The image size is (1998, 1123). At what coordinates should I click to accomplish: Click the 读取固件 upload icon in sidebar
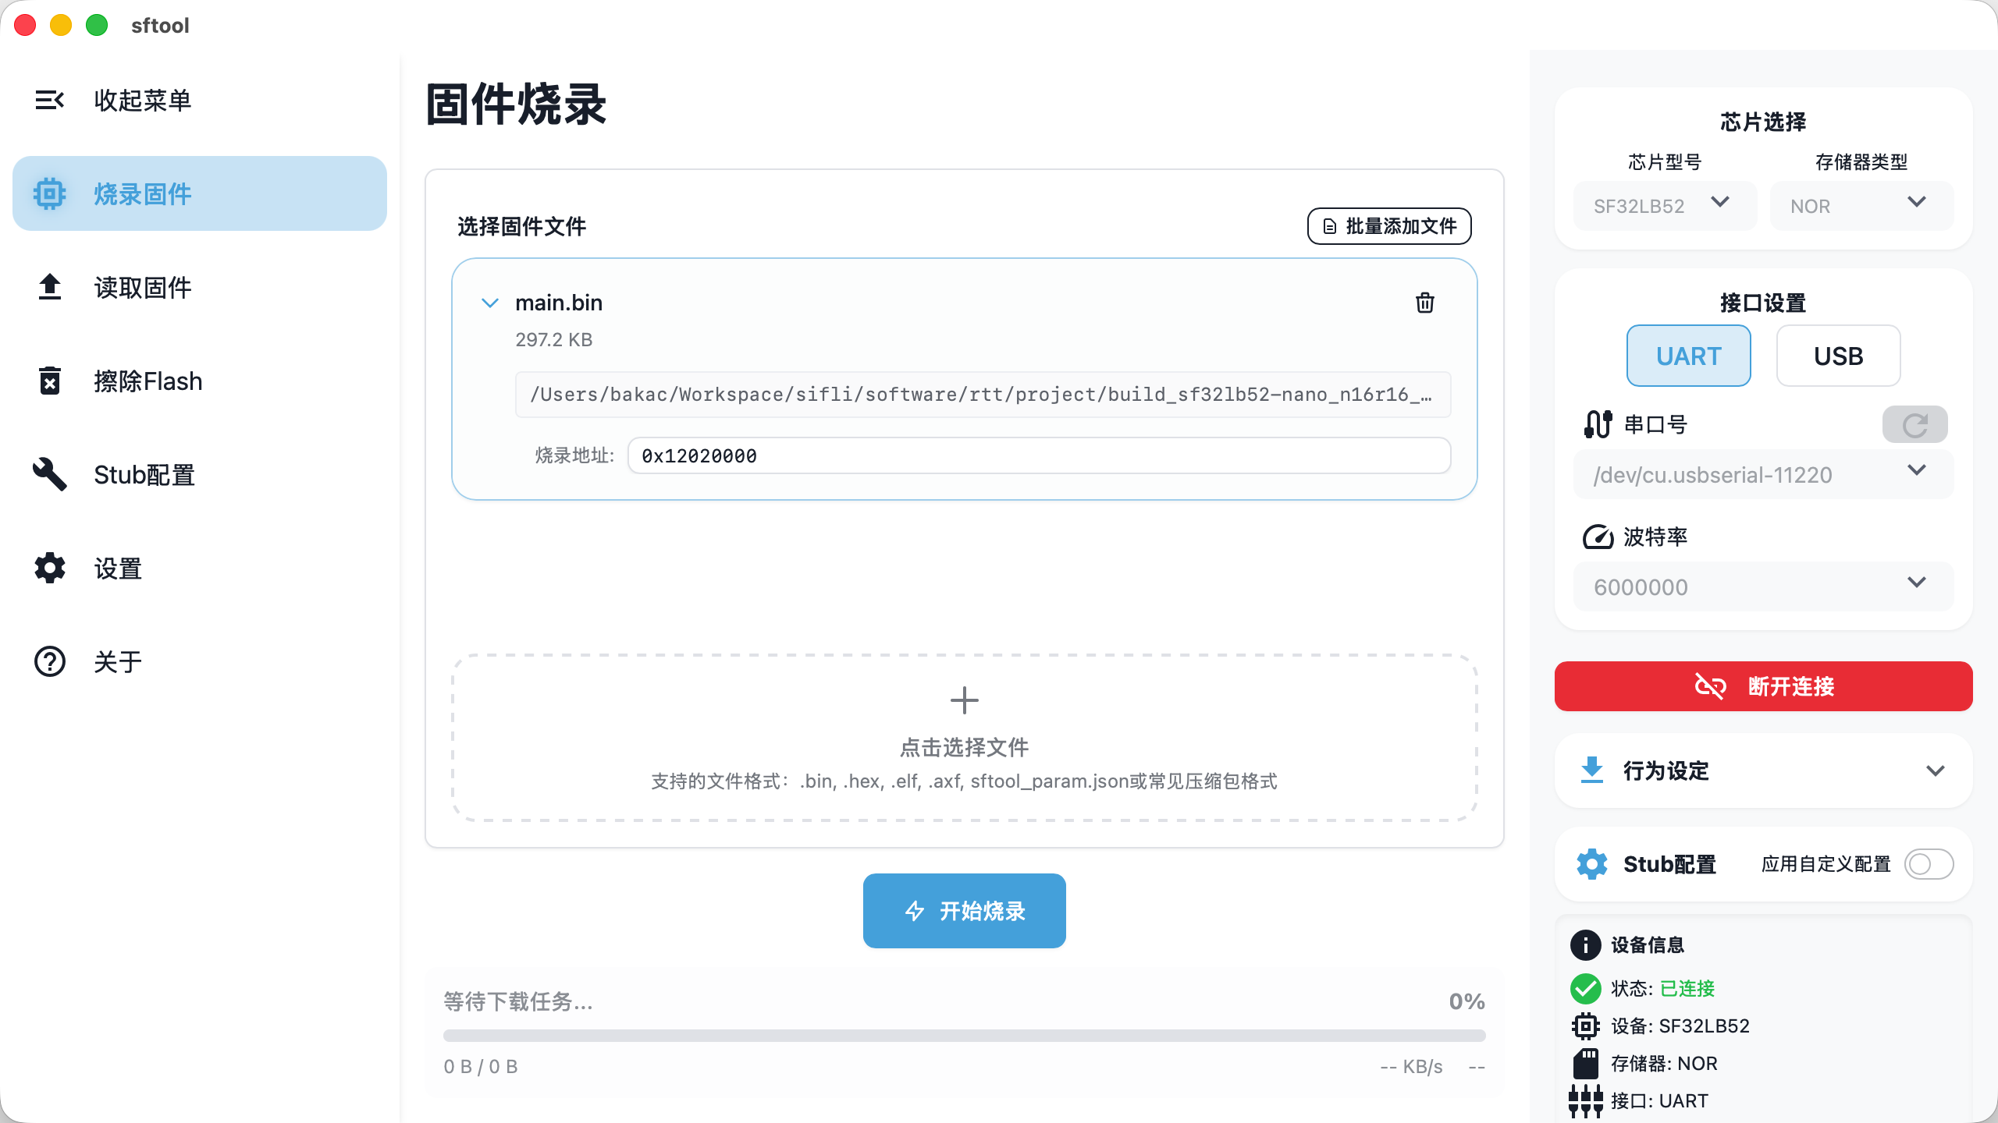(x=49, y=287)
